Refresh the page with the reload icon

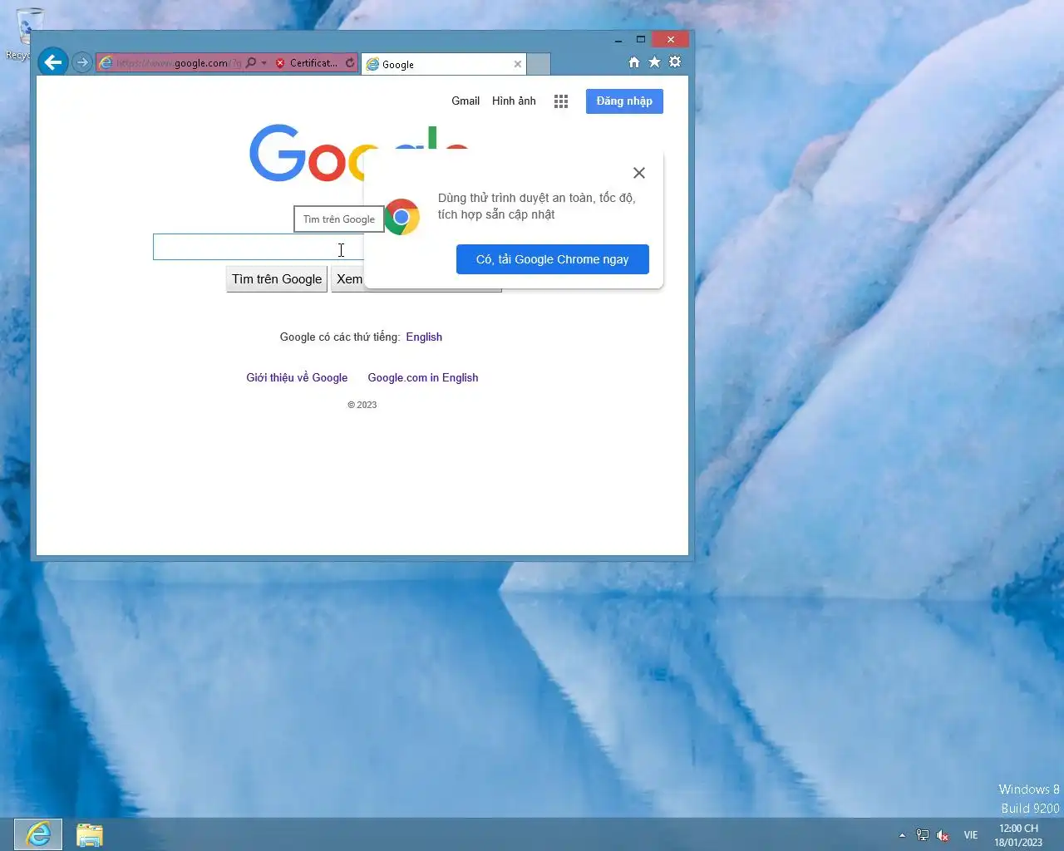pos(350,63)
